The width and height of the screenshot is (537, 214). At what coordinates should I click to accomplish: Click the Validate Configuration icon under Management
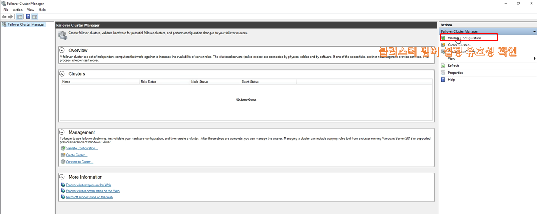pos(63,148)
